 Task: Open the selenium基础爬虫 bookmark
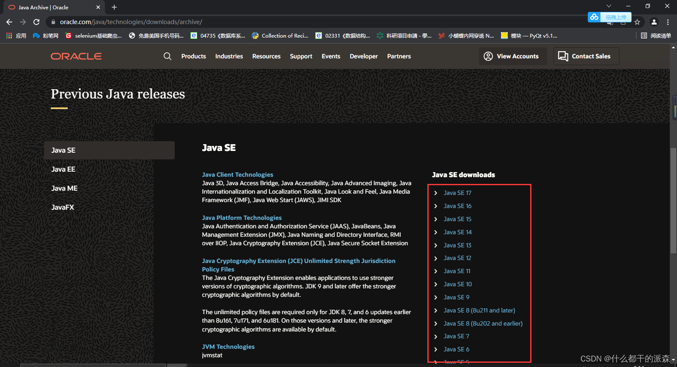(x=94, y=36)
